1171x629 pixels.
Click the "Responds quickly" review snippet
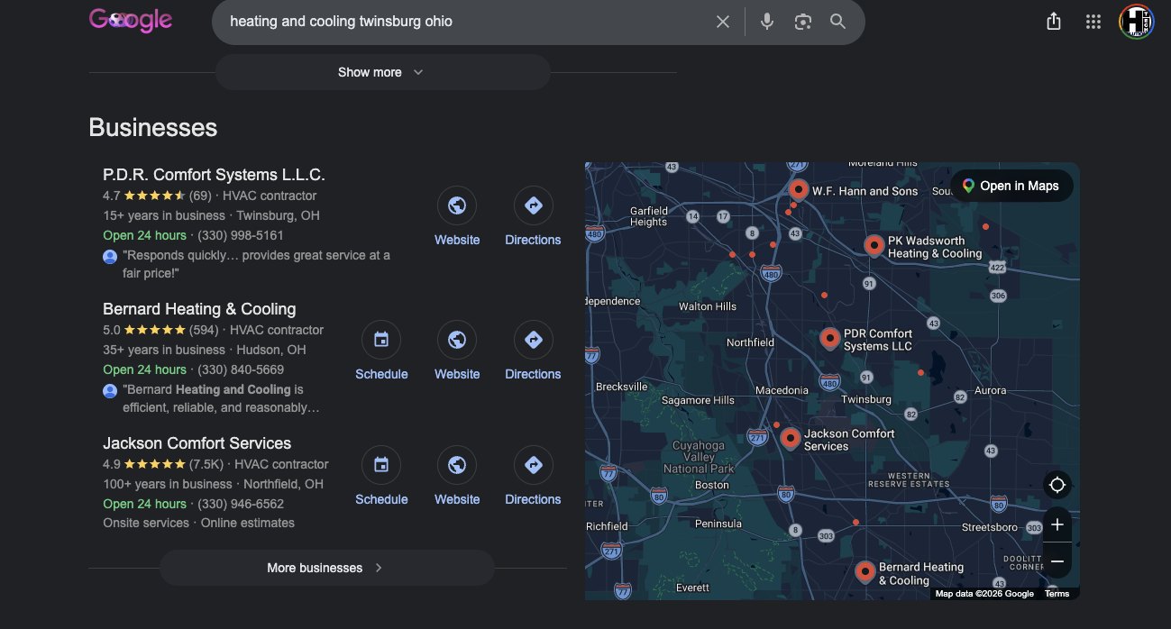click(x=256, y=264)
